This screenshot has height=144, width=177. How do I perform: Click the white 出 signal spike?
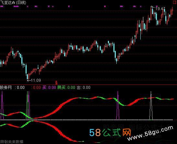coord(151,106)
